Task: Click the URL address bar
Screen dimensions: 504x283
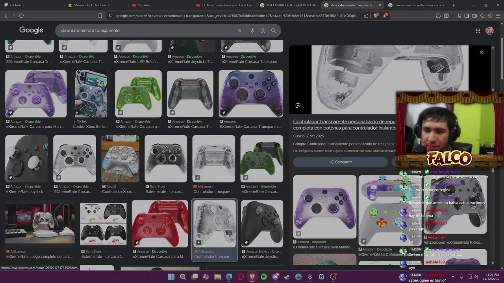Action: tap(236, 16)
